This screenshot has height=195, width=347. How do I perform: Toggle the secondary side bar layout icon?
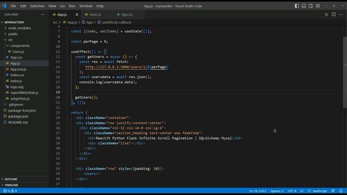[311, 6]
